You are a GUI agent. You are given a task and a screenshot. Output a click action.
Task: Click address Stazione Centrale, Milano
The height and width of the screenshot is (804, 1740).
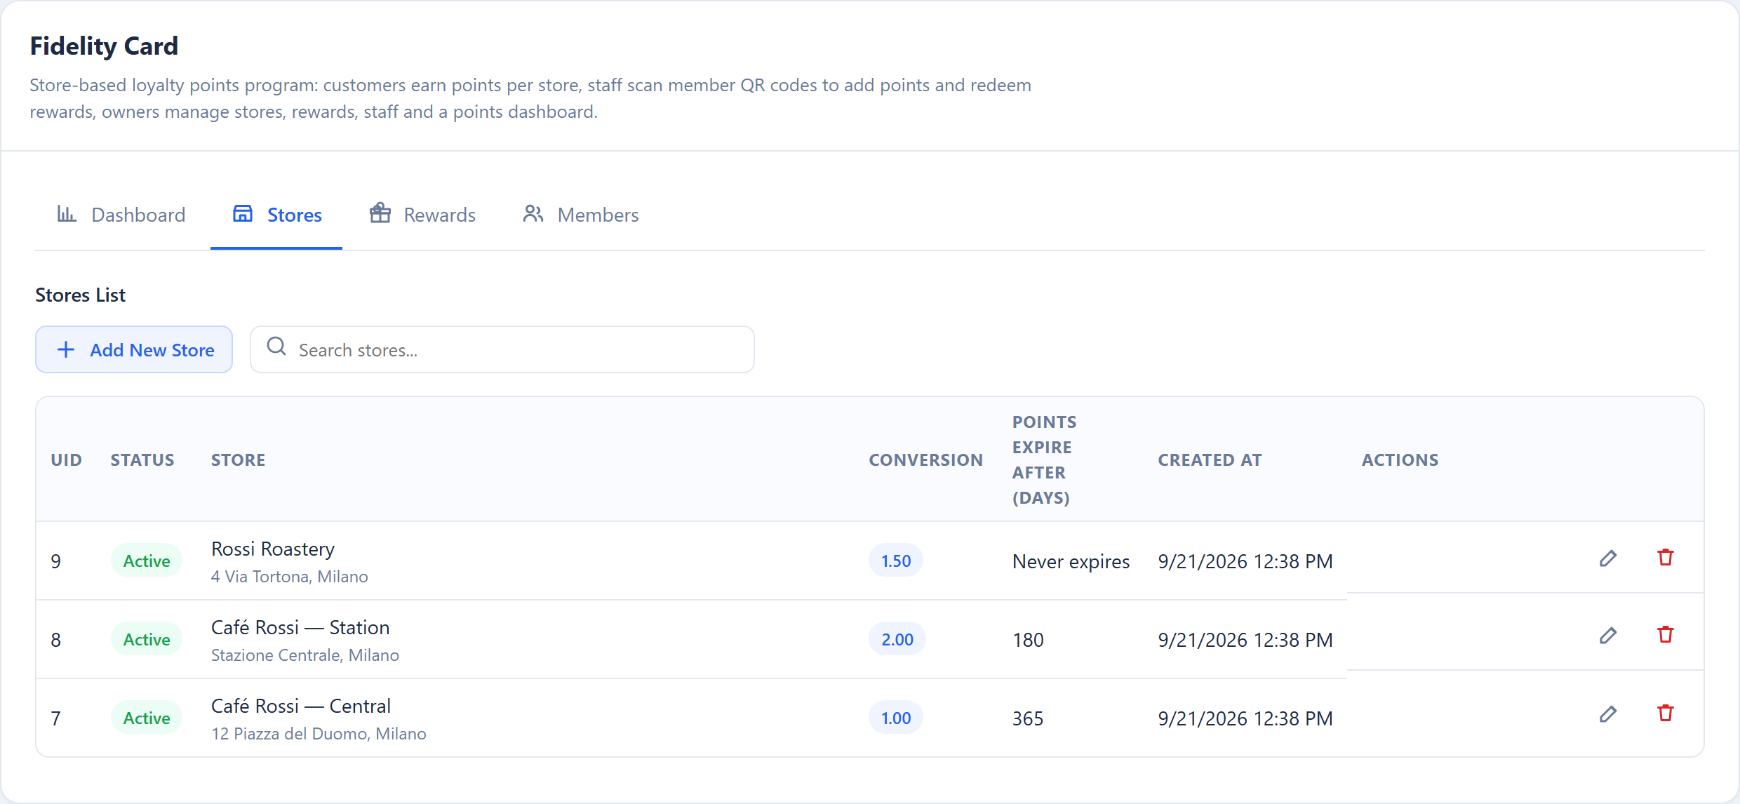point(305,655)
